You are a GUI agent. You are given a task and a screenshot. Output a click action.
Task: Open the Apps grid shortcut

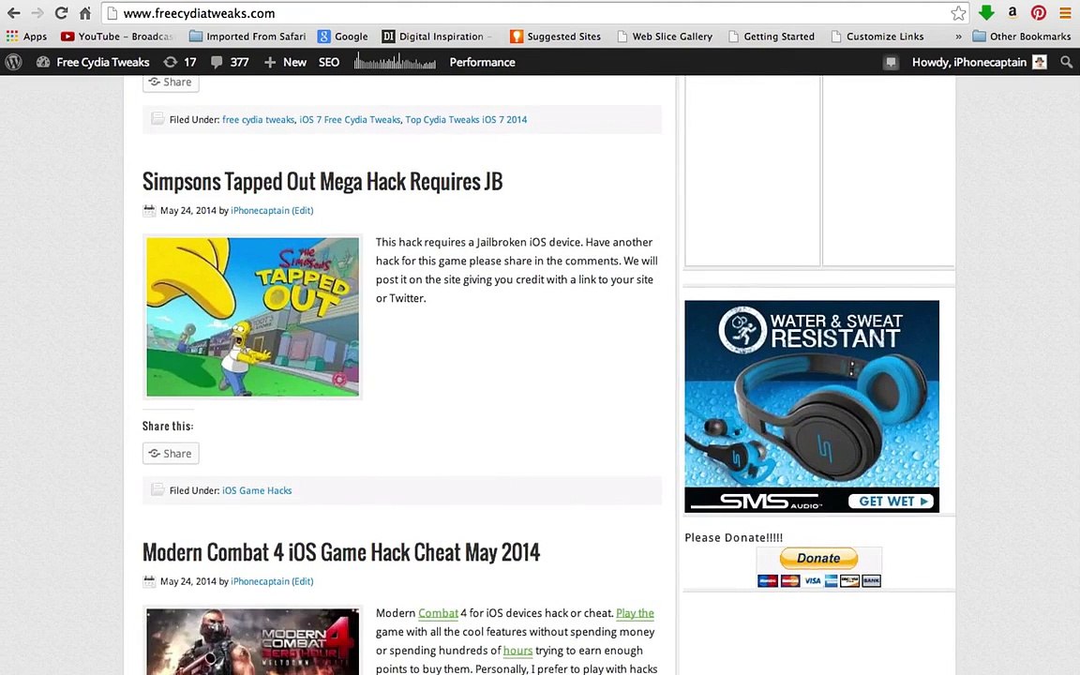[27, 37]
